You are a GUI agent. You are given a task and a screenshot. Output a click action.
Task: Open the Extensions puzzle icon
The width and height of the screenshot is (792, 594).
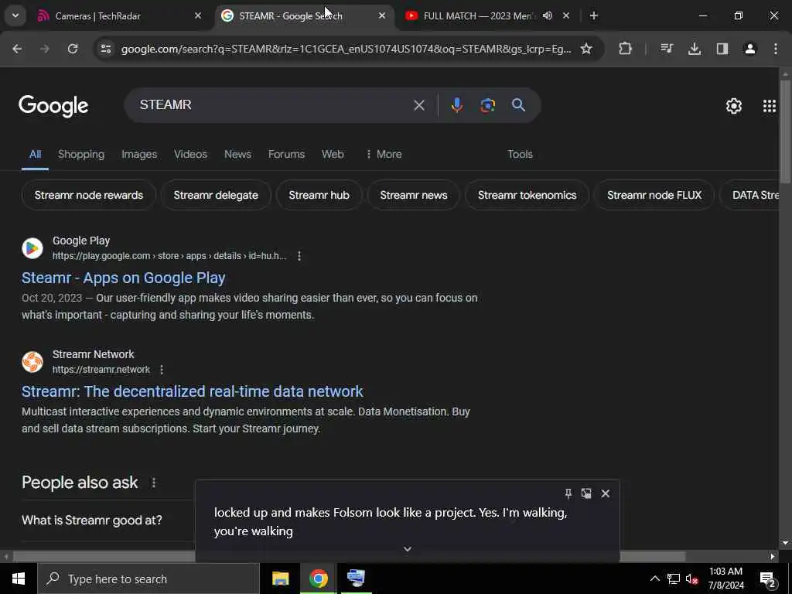[625, 49]
